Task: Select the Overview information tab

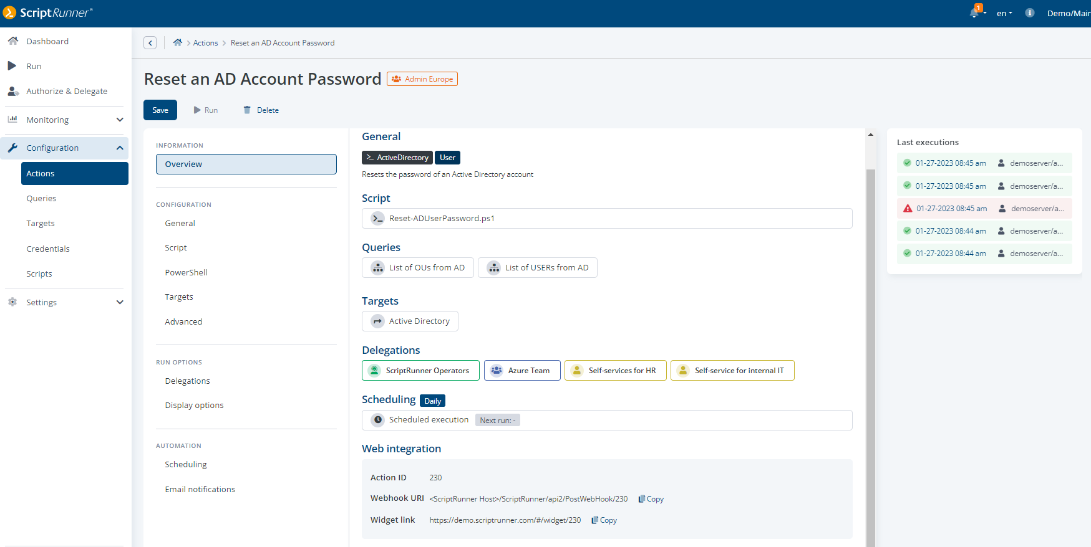Action: pos(246,164)
